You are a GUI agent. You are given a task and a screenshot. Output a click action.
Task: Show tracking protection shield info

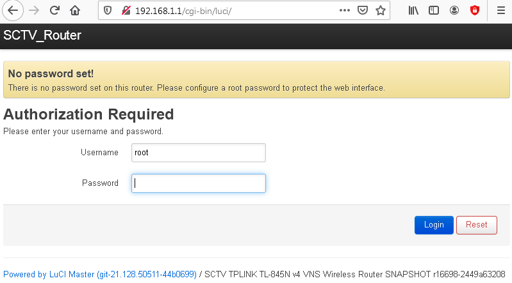(x=108, y=11)
